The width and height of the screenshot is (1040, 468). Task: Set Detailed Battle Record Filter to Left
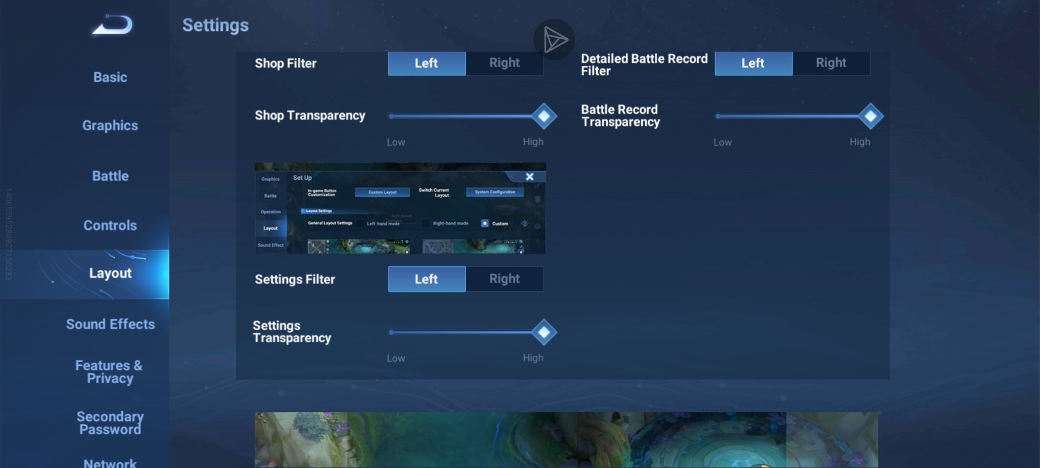(753, 63)
